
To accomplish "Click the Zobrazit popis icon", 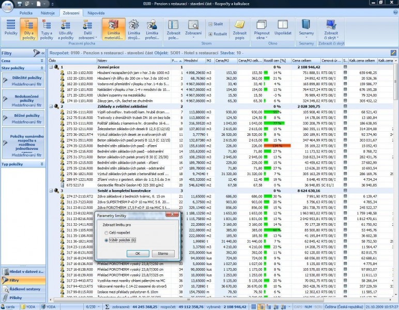I will pyautogui.click(x=239, y=29).
